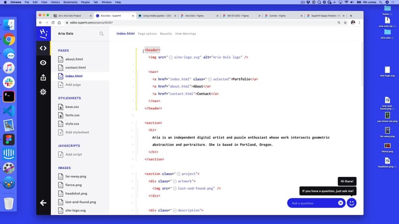Image resolution: width=399 pixels, height=224 pixels.
Task: Open style.css in the stylesheets list
Action: (72, 124)
